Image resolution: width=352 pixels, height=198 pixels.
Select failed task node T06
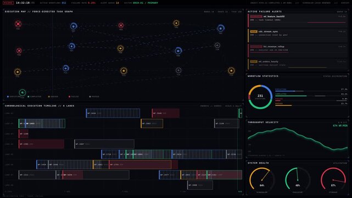[19, 51]
